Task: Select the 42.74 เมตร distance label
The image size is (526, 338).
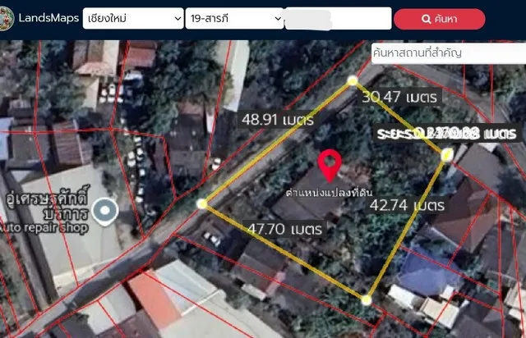Action: pyautogui.click(x=405, y=204)
